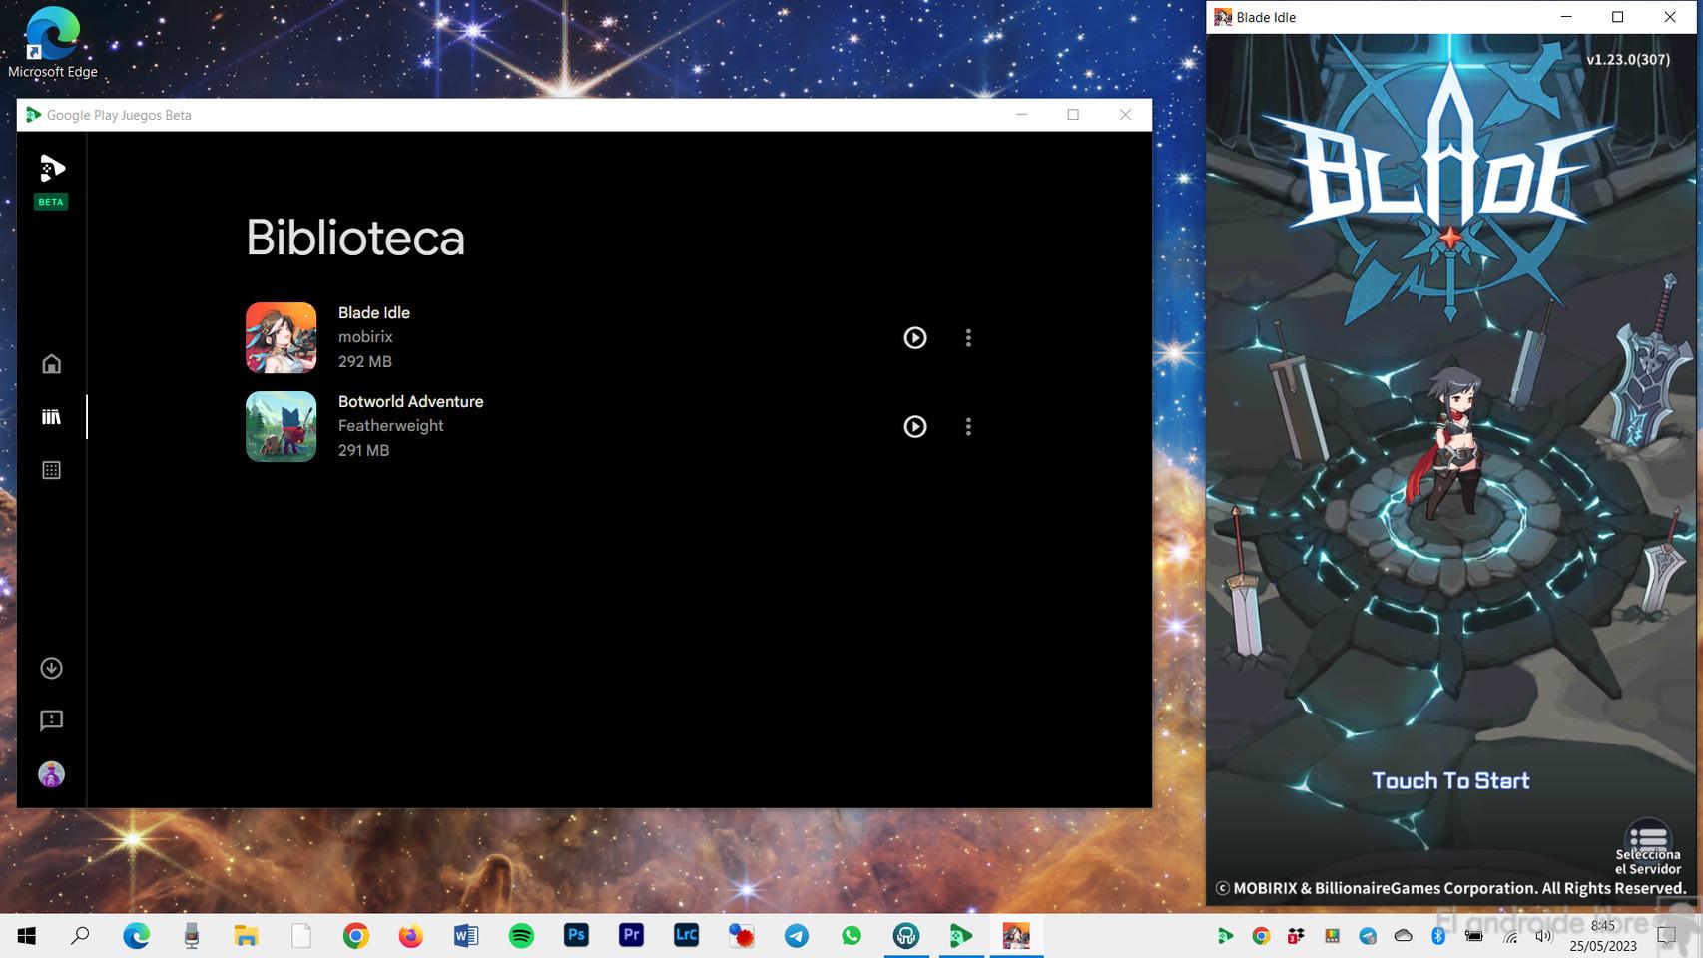Image resolution: width=1703 pixels, height=958 pixels.
Task: Open Microsoft Edge desktop shortcut
Action: tap(53, 42)
